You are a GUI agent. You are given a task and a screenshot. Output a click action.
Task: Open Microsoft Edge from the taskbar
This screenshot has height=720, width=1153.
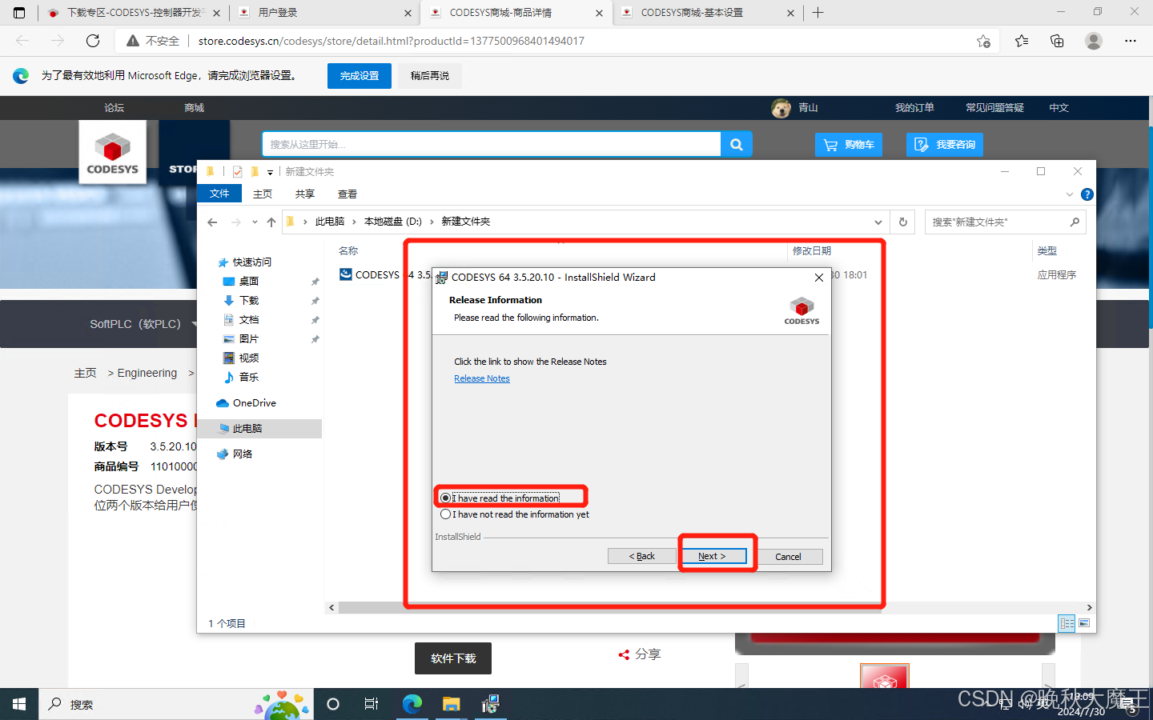412,704
